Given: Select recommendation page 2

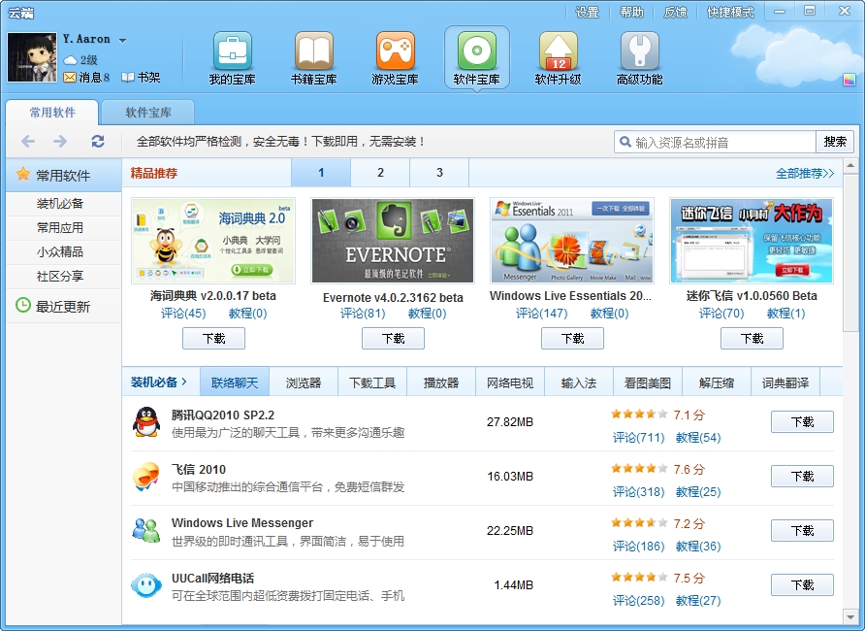Looking at the screenshot, I should pyautogui.click(x=380, y=173).
